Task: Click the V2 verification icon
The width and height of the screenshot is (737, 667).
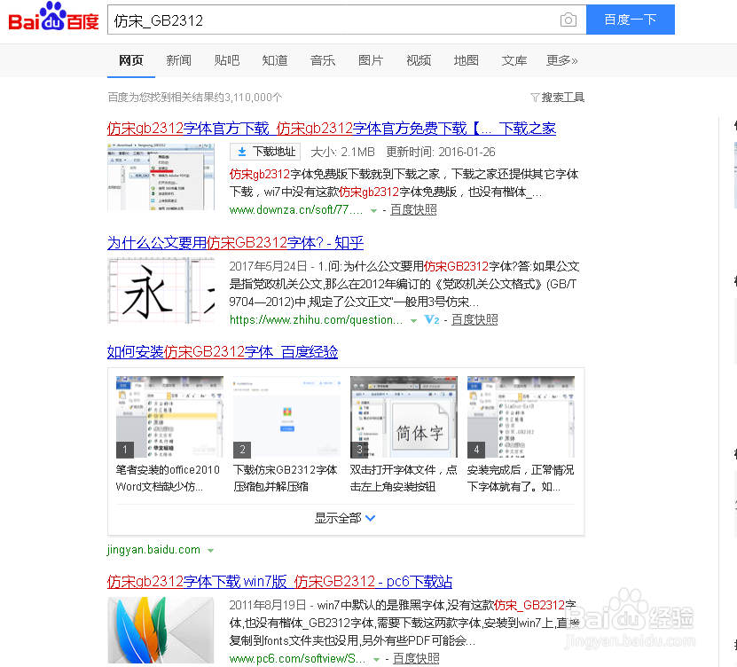Action: [x=432, y=320]
